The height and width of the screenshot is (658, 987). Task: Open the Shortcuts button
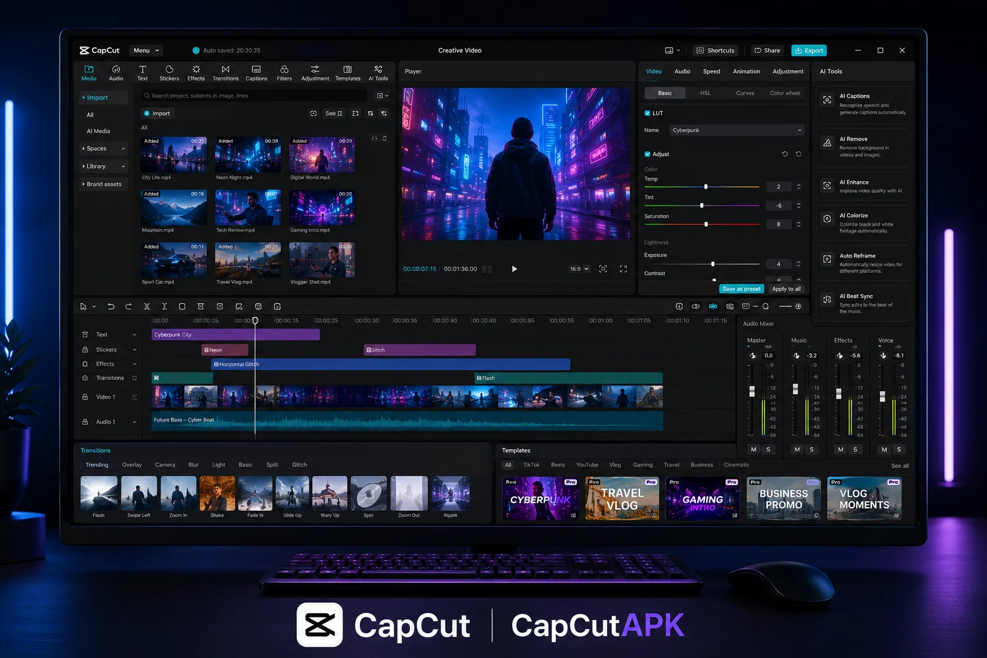pyautogui.click(x=716, y=50)
